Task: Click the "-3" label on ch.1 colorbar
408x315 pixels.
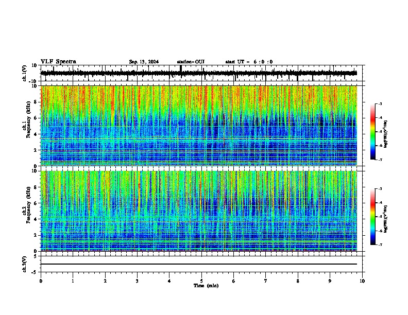Action: coord(380,104)
